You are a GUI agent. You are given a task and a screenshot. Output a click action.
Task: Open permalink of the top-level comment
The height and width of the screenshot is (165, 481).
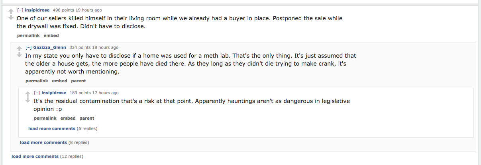pyautogui.click(x=28, y=35)
